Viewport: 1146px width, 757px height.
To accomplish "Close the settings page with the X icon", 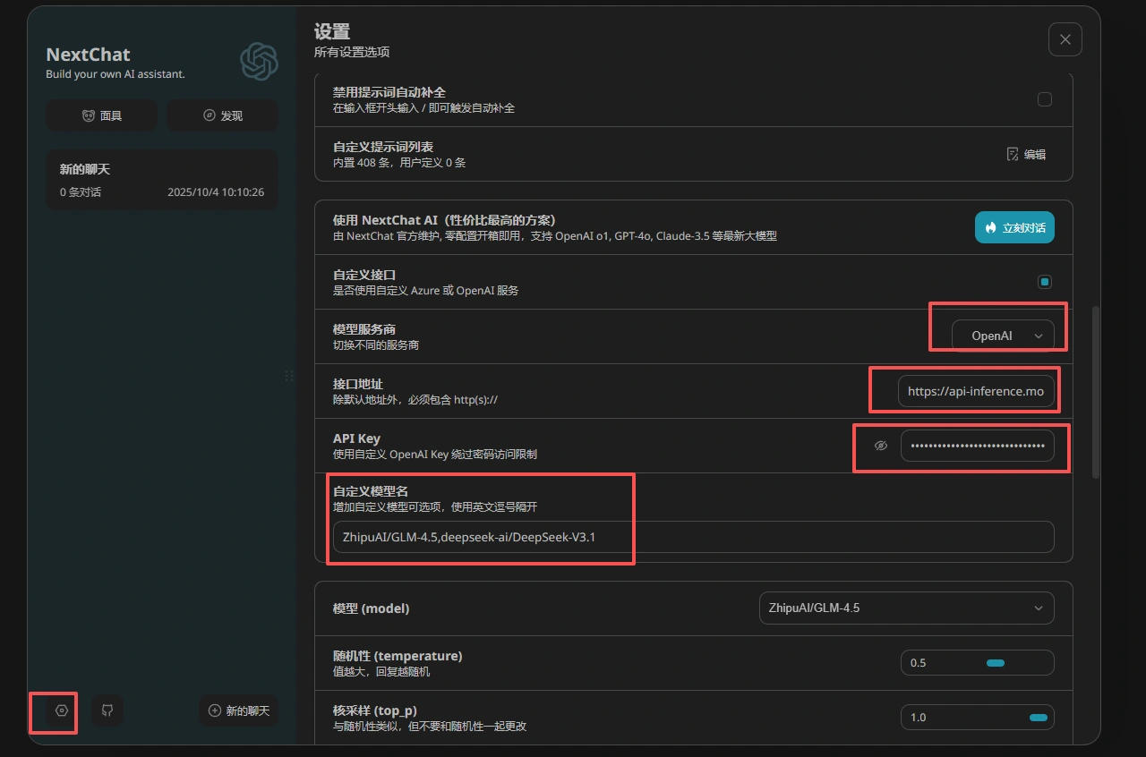I will pos(1065,39).
